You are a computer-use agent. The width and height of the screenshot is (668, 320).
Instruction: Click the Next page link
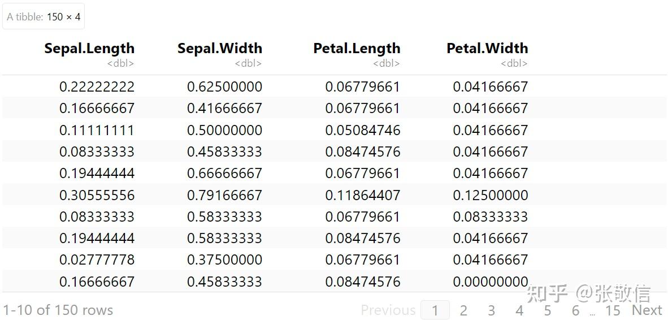pyautogui.click(x=647, y=310)
